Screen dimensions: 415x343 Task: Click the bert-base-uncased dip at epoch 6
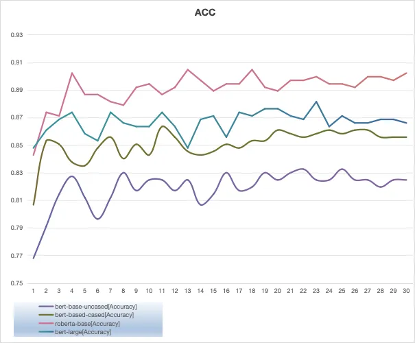click(97, 219)
